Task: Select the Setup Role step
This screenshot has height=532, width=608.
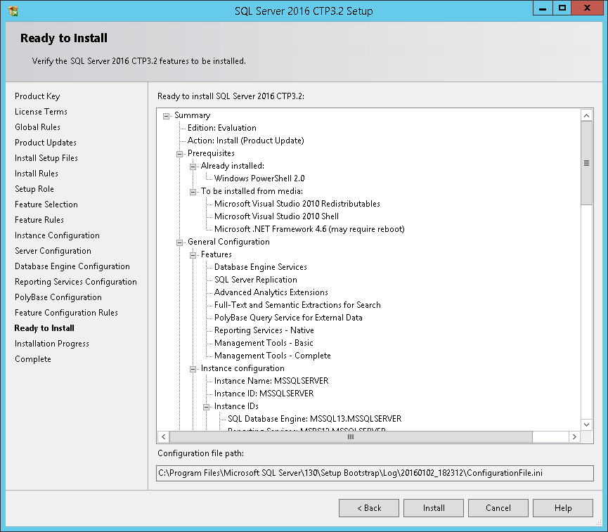Action: click(34, 189)
